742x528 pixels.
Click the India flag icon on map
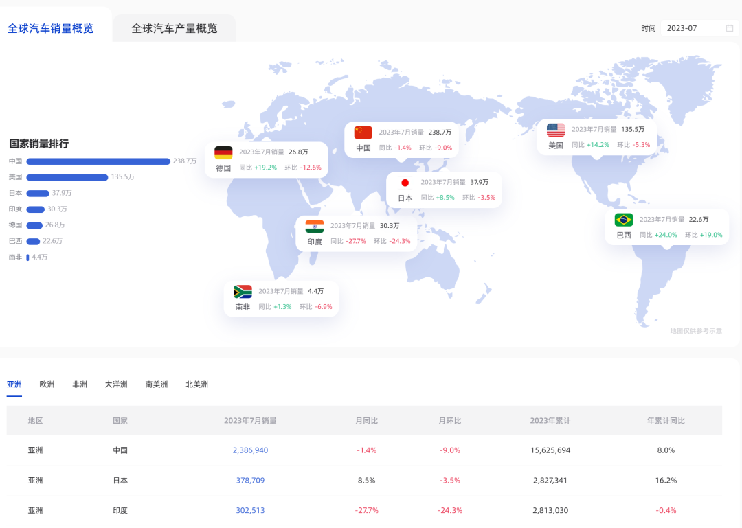(x=315, y=227)
